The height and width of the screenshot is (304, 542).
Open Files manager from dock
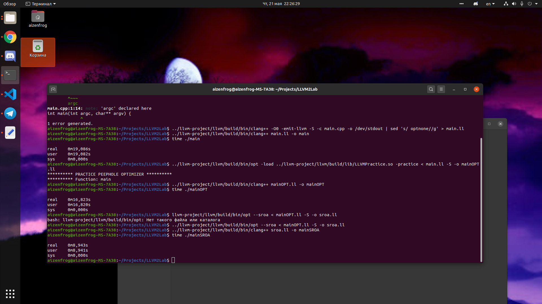pos(10,18)
